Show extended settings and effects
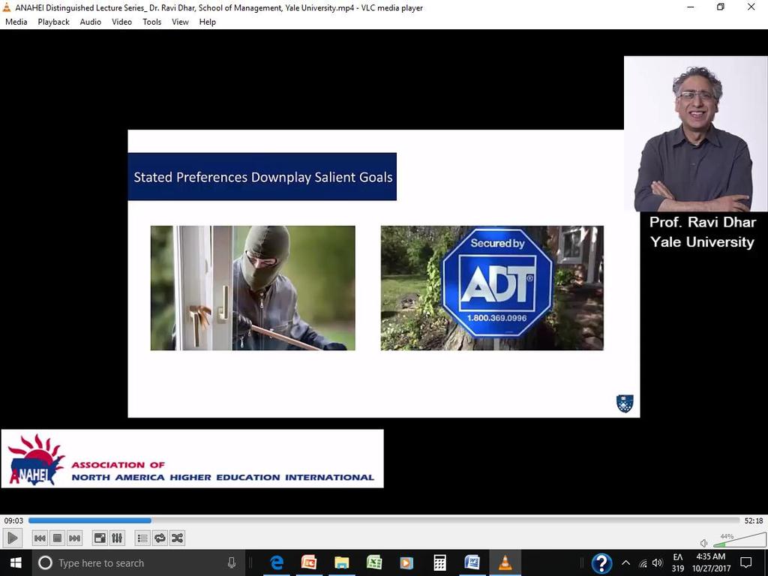The image size is (768, 576). click(117, 538)
